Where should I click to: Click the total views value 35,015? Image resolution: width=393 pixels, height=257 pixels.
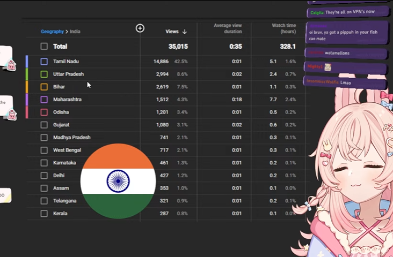178,47
